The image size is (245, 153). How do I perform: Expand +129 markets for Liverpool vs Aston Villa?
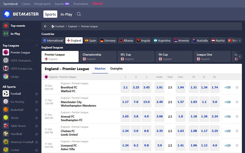coord(227,146)
